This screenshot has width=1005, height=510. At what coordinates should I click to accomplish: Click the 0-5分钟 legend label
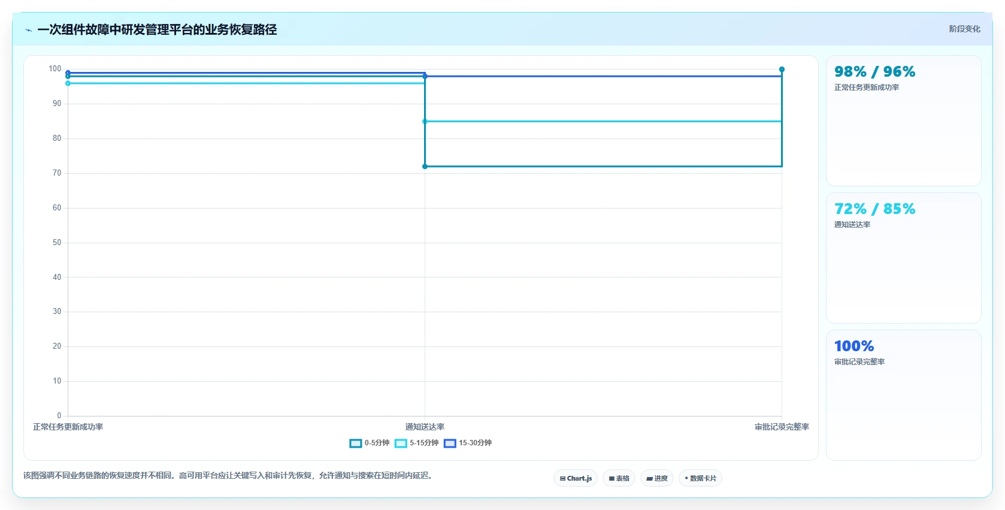click(377, 443)
